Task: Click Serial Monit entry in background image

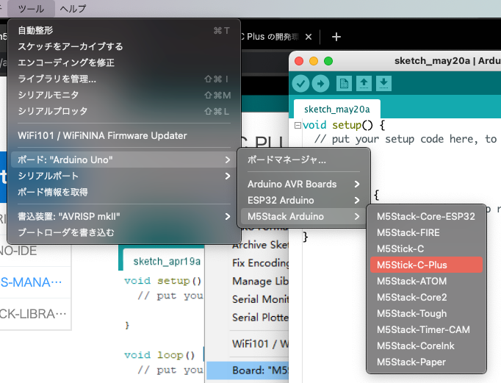Action: point(260,299)
